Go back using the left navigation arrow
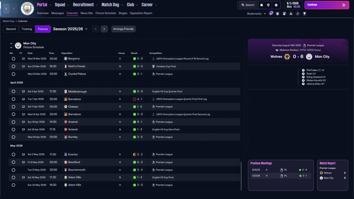This screenshot has width=354, height=199. click(6, 9)
